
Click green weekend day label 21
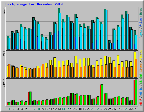(93, 109)
